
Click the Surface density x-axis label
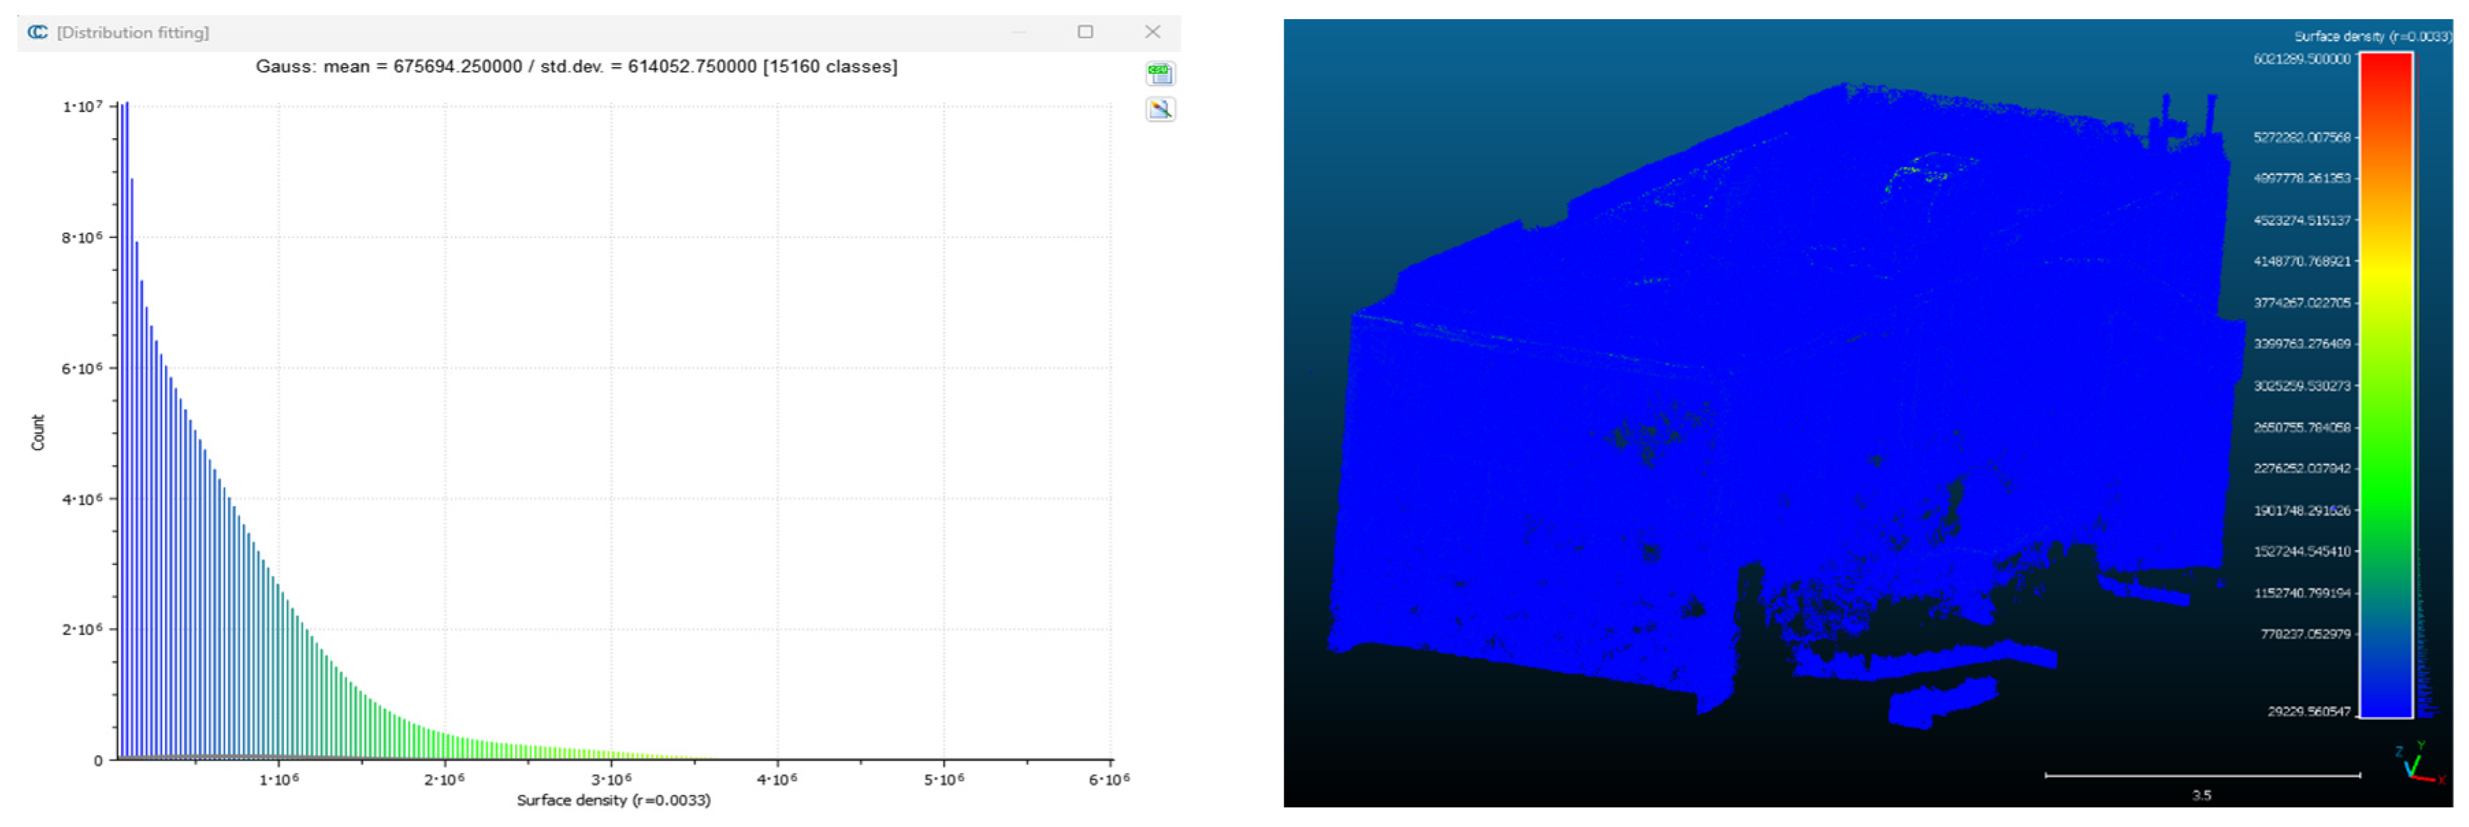(x=613, y=799)
